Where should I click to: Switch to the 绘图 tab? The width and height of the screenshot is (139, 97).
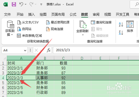[43, 14]
